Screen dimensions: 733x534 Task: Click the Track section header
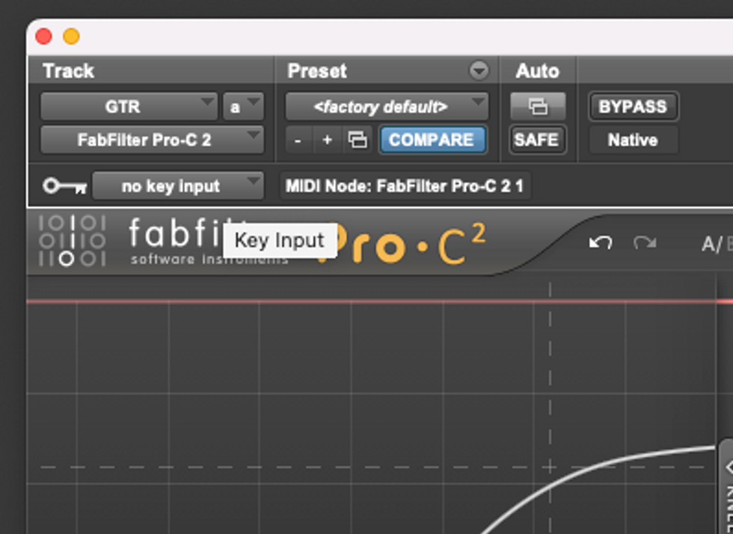tap(69, 71)
